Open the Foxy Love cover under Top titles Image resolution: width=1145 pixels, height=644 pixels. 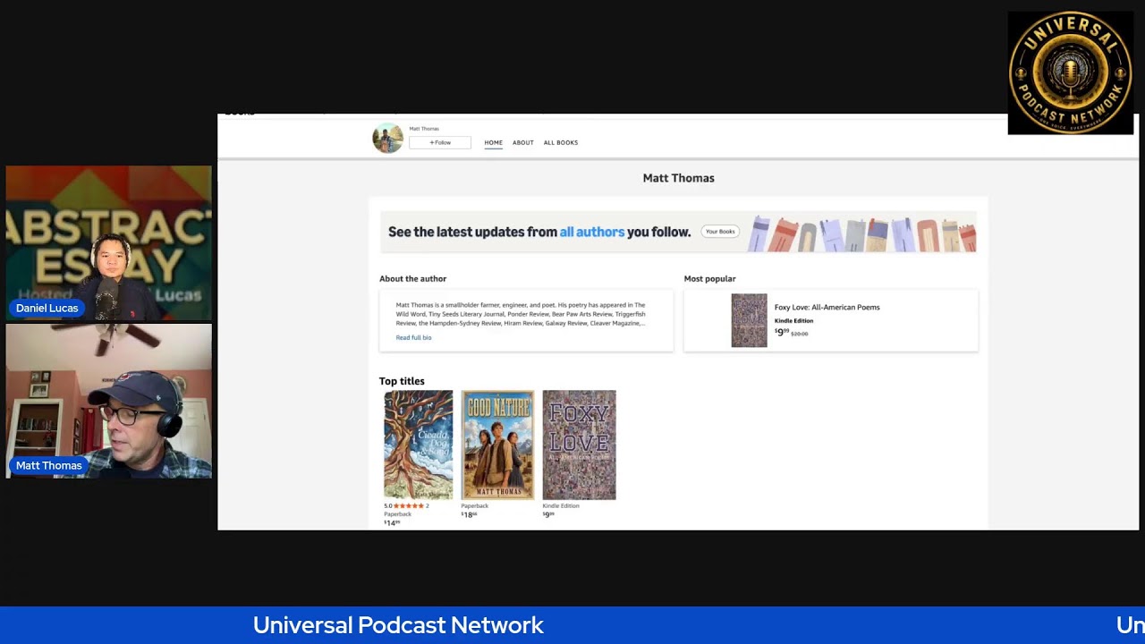[x=579, y=445]
